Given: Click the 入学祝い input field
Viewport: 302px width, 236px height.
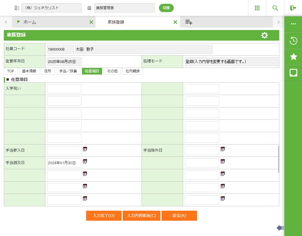Looking at the screenshot, I should [64, 89].
